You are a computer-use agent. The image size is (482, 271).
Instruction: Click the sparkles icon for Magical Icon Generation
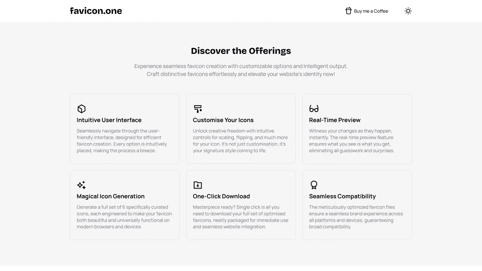(x=81, y=185)
